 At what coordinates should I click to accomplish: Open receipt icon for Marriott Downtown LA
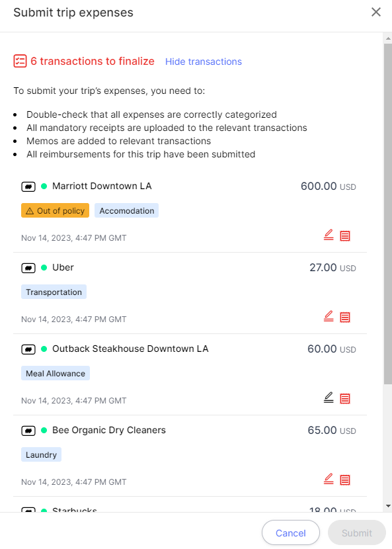(x=345, y=236)
